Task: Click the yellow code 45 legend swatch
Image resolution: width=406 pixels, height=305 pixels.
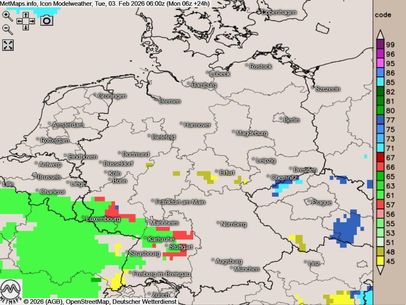Action: [380, 261]
